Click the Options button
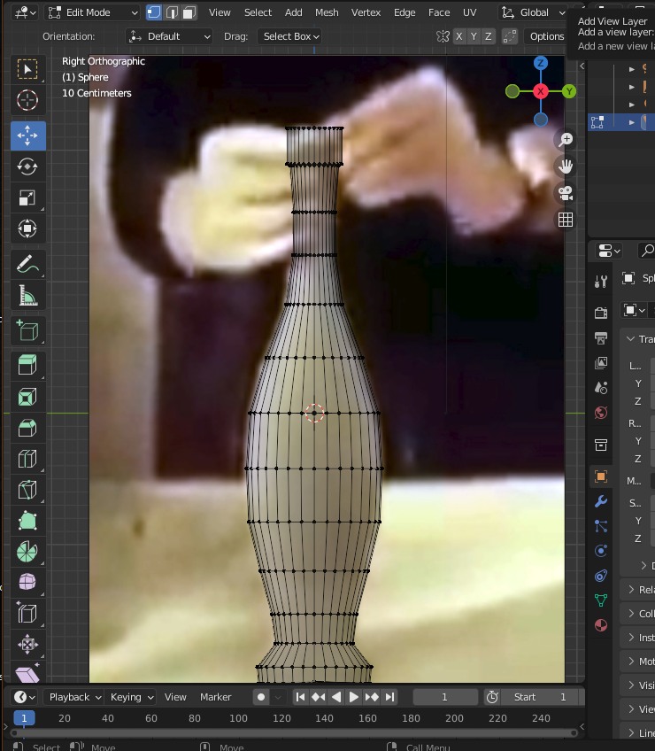655x751 pixels. pos(546,36)
